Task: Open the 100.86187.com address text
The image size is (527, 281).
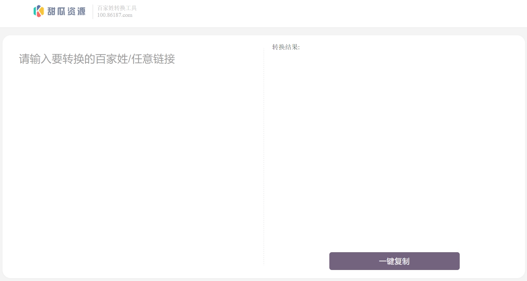Action: pyautogui.click(x=115, y=15)
